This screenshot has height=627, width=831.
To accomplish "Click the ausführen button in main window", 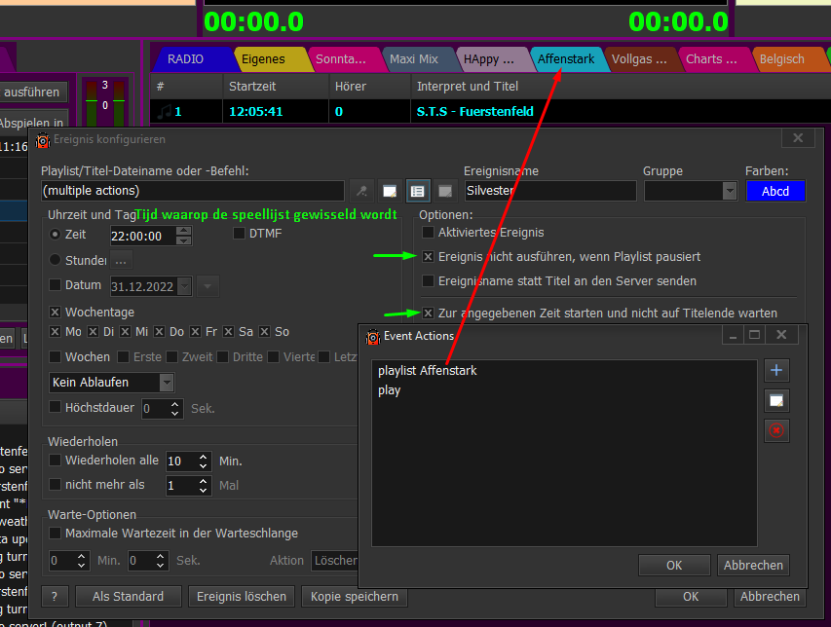I will 32,92.
